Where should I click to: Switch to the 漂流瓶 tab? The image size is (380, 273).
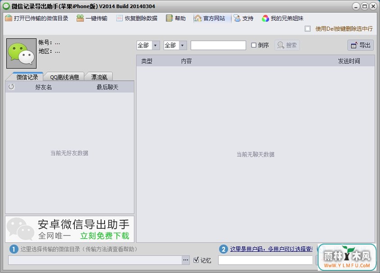click(99, 77)
